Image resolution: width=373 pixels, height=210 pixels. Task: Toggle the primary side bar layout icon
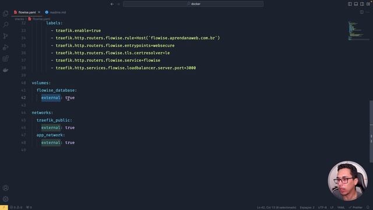[350, 4]
